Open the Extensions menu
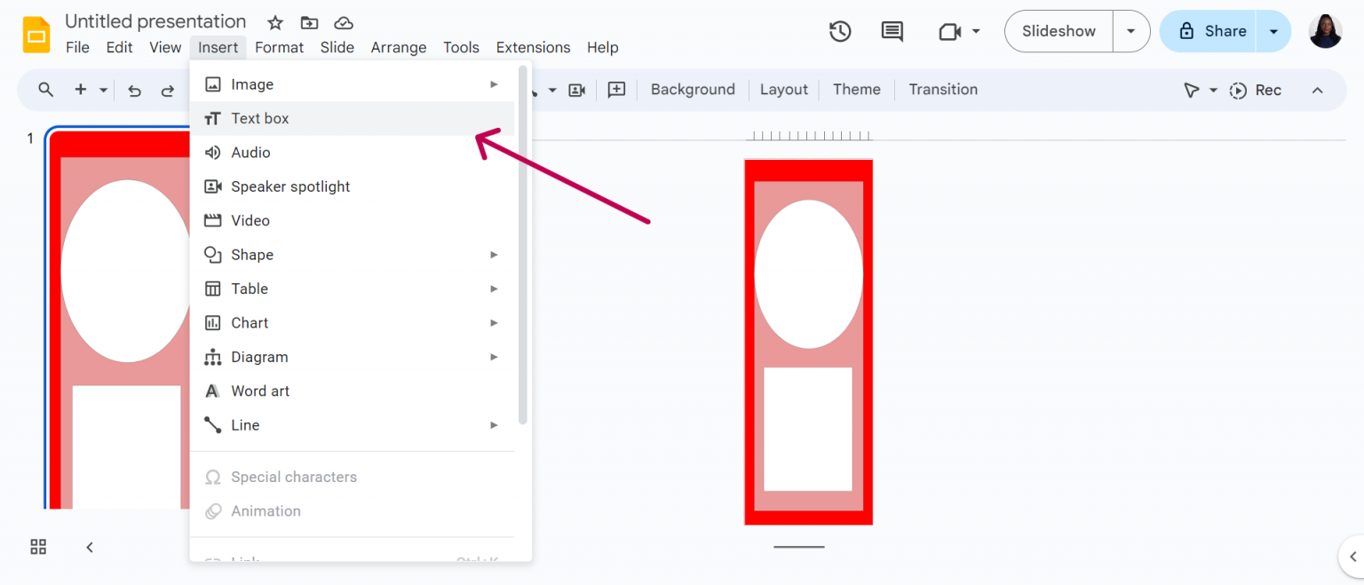1364x585 pixels. pyautogui.click(x=533, y=47)
